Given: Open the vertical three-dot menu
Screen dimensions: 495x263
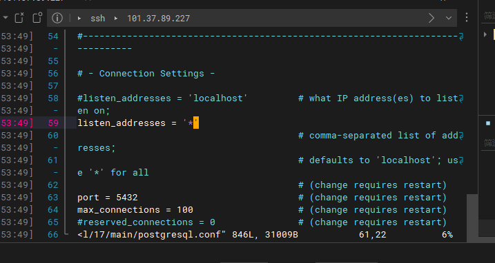Looking at the screenshot, I should [467, 17].
